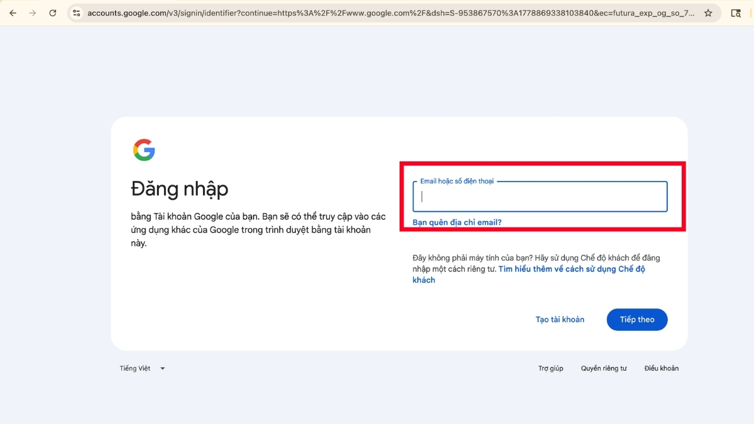754x424 pixels.
Task: Open the tab search icon at top right
Action: (x=736, y=13)
